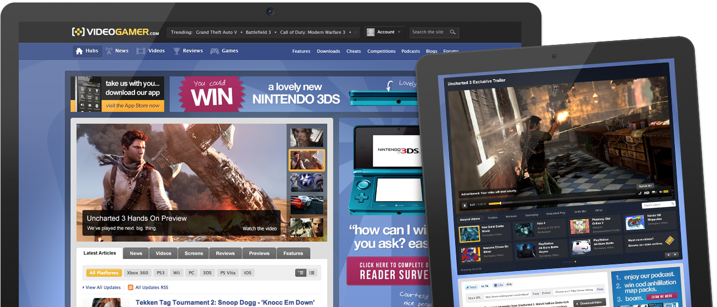Screen dimensions: 717x307
Task: Click the video search magnifier icon
Action: (x=673, y=205)
